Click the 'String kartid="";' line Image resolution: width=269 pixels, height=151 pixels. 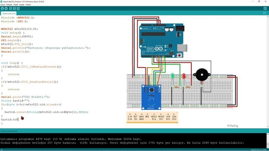click(15, 101)
